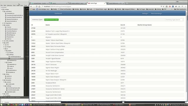Open the Dashboard link in the navbar
This screenshot has width=188, height=106.
click(58, 14)
